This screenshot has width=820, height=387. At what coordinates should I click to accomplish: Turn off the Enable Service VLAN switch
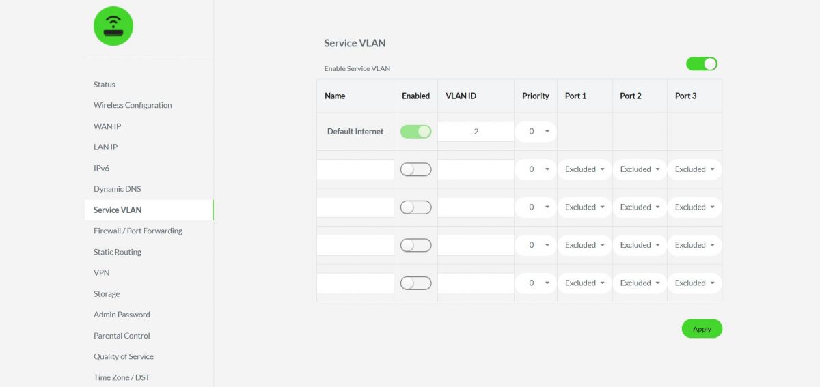(702, 63)
